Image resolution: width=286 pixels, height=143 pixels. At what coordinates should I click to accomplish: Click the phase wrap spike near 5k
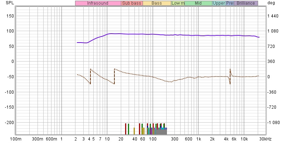230,77
